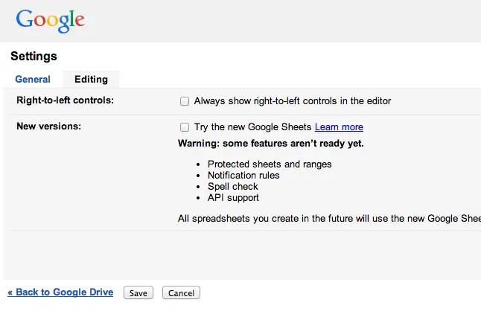Viewport: 481px width, 314px height.
Task: Go back to Google Drive
Action: coord(60,292)
